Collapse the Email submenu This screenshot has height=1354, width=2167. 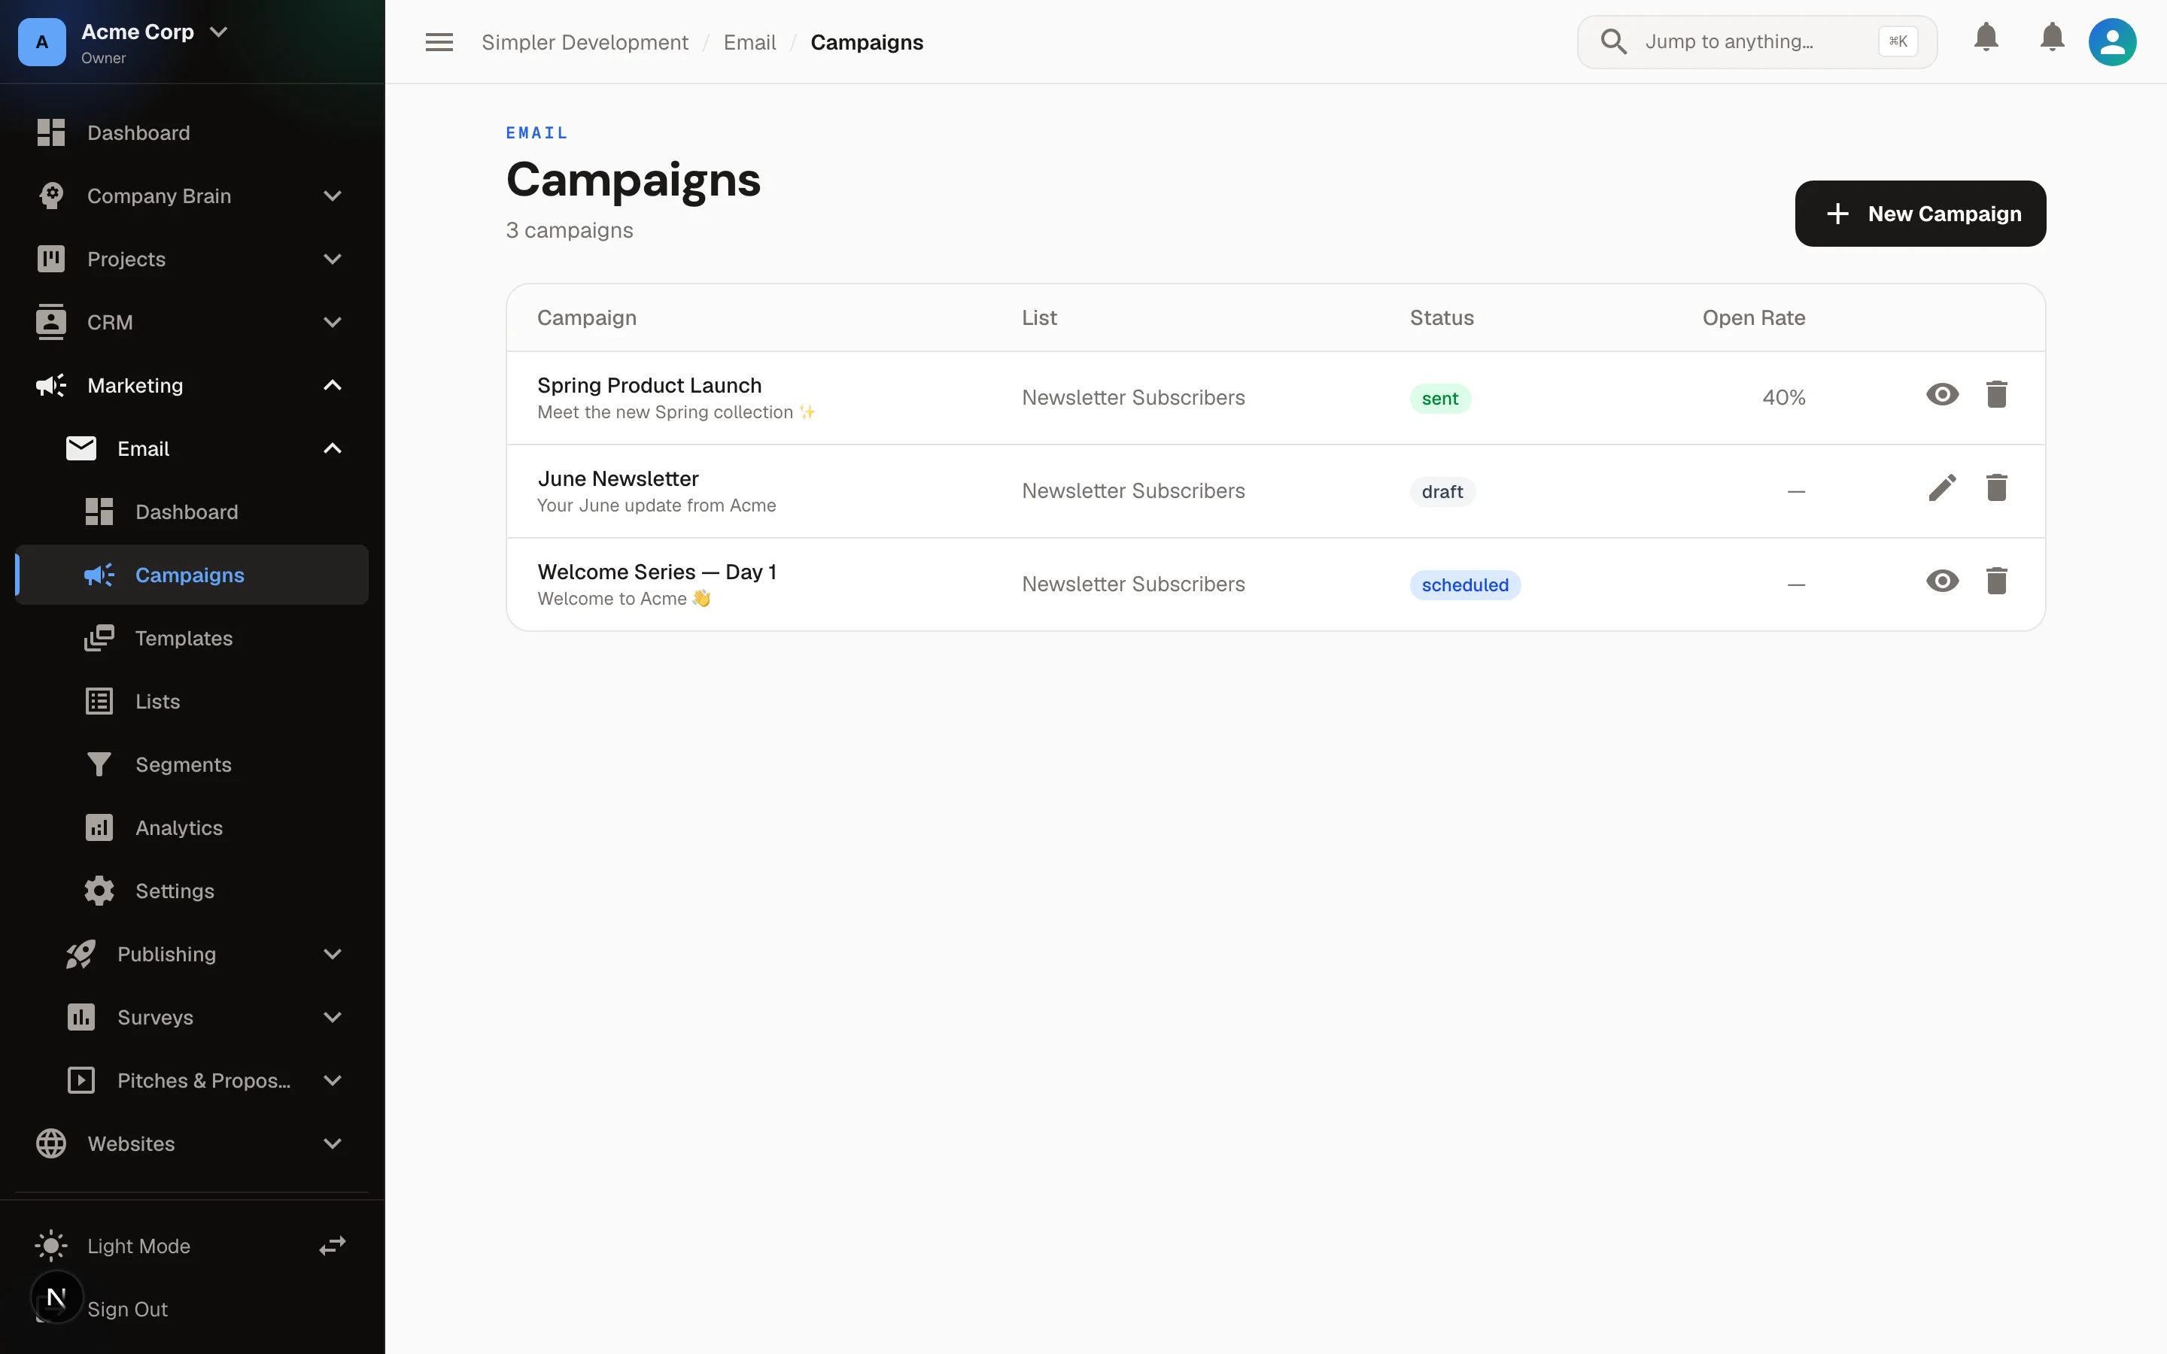point(333,448)
